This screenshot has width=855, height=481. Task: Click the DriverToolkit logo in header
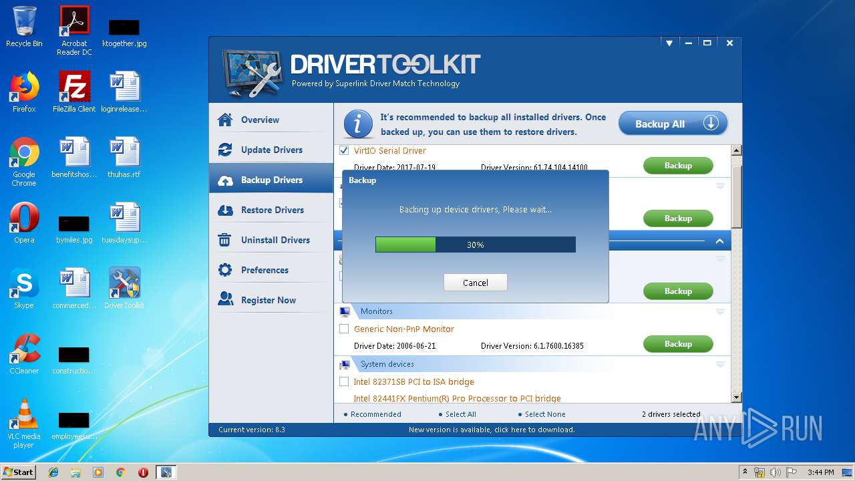(253, 73)
